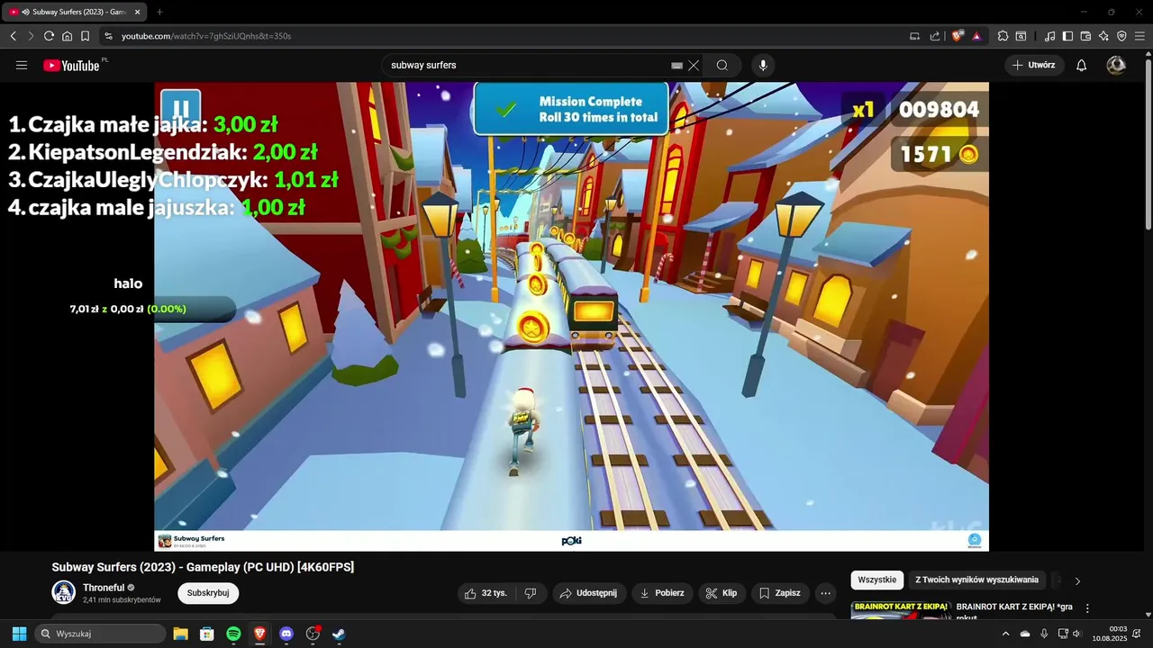Open YouTube notifications bell
The width and height of the screenshot is (1153, 648).
(x=1082, y=65)
